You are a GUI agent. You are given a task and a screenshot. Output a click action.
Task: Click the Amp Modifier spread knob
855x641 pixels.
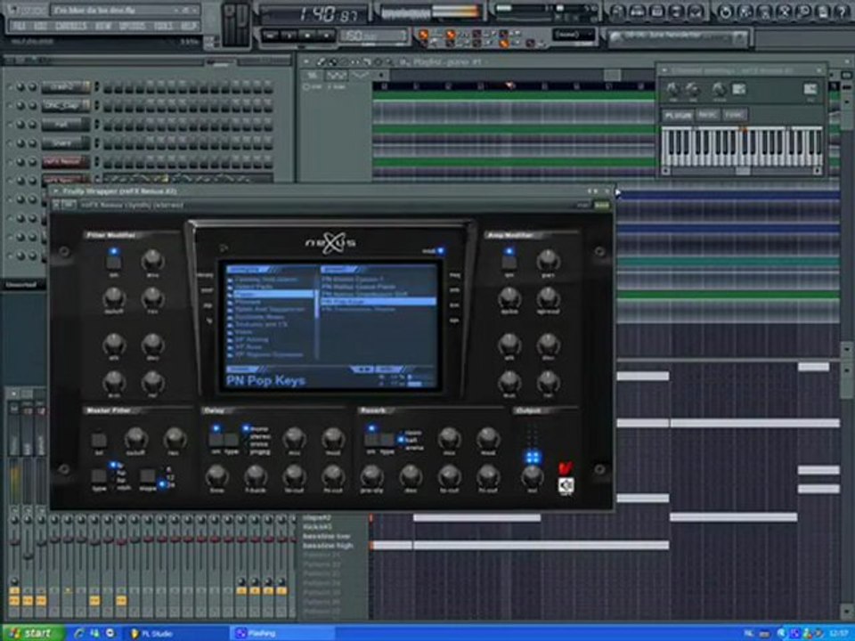pyautogui.click(x=548, y=298)
